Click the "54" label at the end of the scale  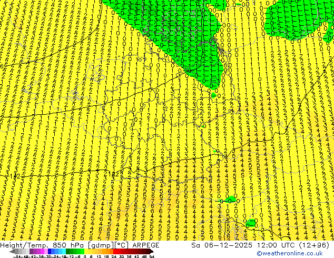(x=152, y=256)
